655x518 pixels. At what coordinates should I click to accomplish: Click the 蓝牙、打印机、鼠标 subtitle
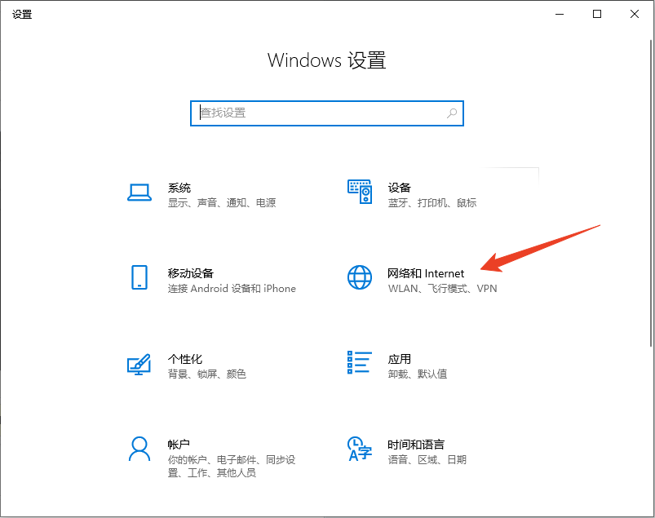click(430, 203)
